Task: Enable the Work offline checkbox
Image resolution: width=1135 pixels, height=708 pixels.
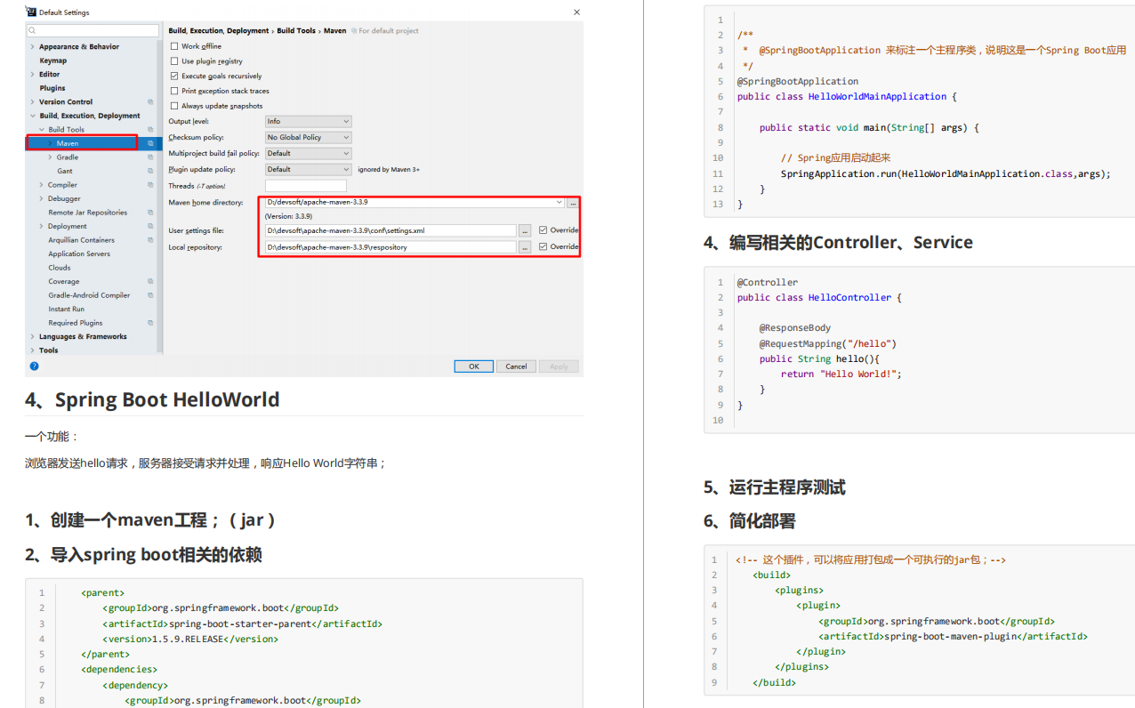Action: [x=173, y=45]
